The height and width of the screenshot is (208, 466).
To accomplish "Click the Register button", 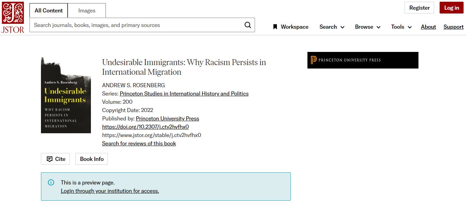I will tap(420, 8).
